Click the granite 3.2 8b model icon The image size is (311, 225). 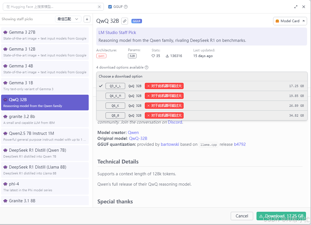click(5, 117)
